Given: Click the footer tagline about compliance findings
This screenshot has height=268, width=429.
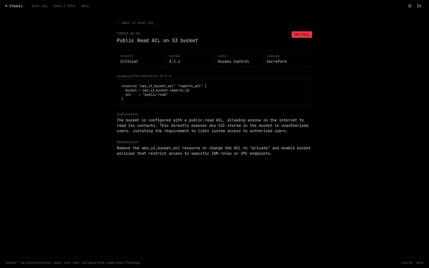Looking at the screenshot, I should click(73, 263).
